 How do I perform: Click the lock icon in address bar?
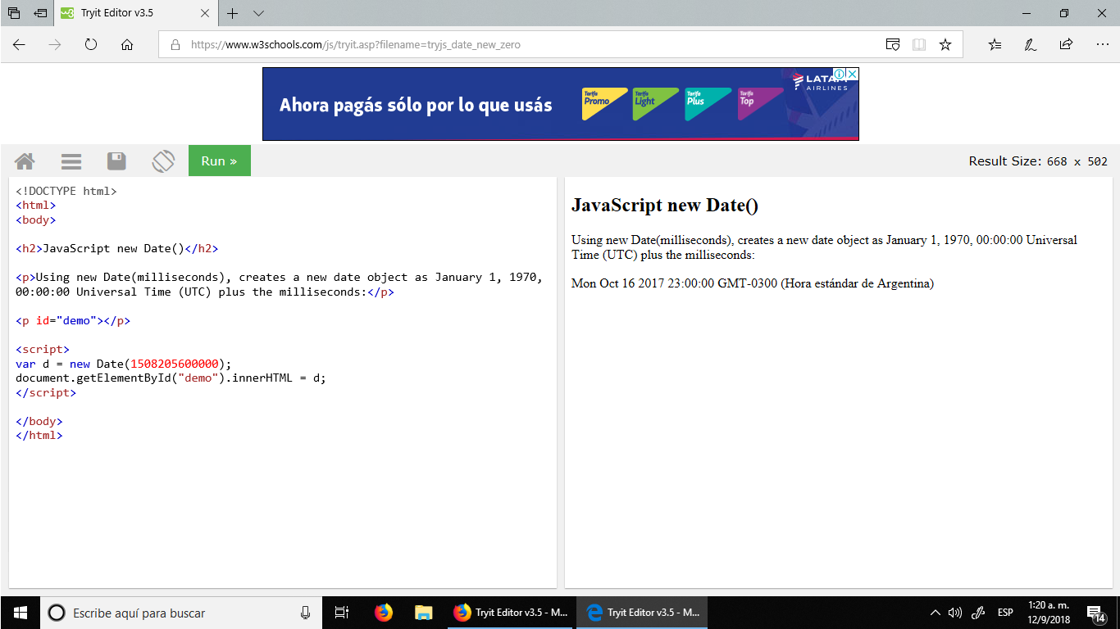click(x=175, y=45)
